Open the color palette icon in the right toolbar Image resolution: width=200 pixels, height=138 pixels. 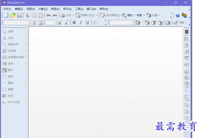(187, 32)
